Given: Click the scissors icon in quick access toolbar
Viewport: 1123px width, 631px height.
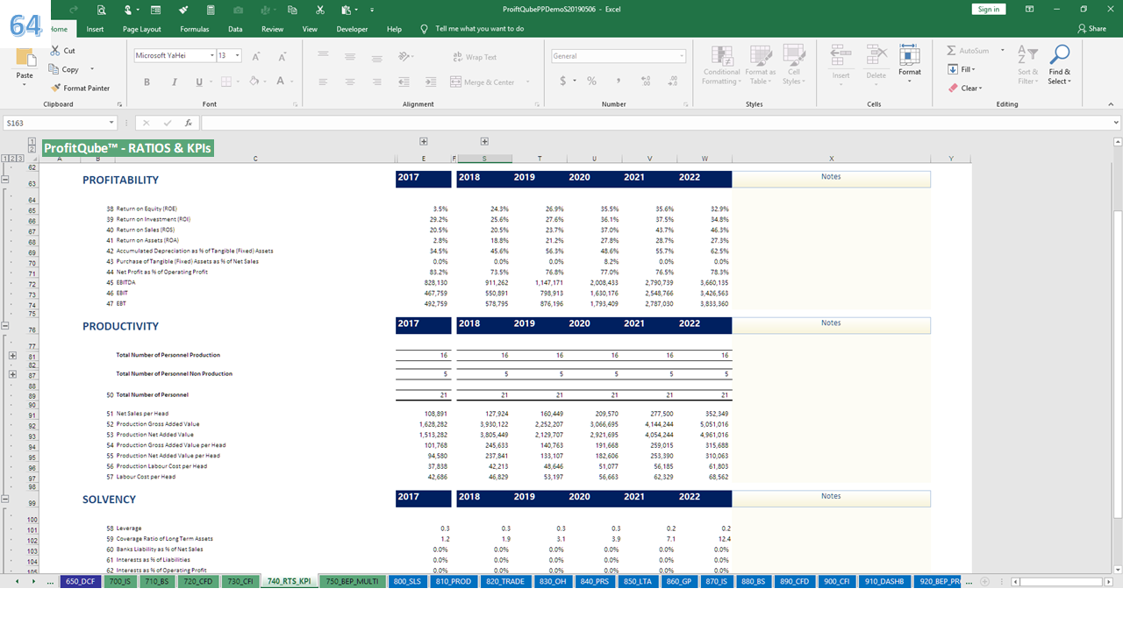Looking at the screenshot, I should click(x=319, y=10).
